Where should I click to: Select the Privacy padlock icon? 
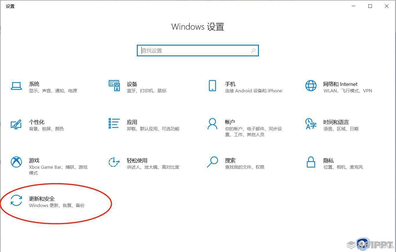coord(311,162)
